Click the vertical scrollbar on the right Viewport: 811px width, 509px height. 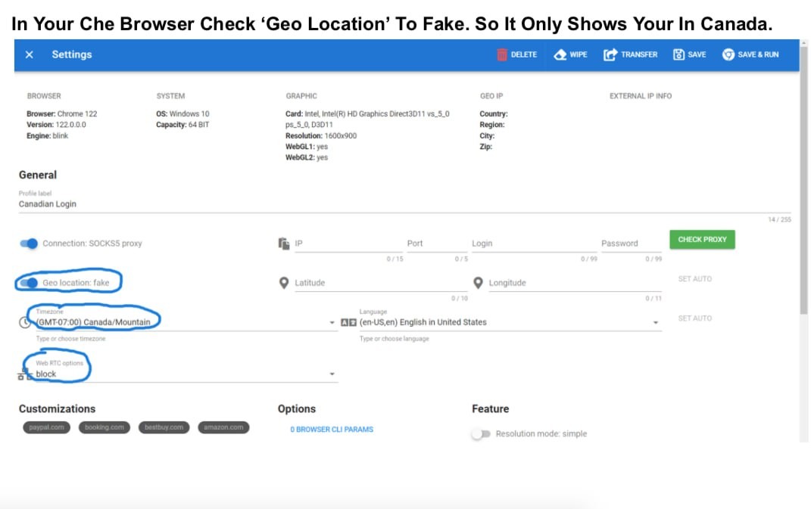(x=803, y=227)
